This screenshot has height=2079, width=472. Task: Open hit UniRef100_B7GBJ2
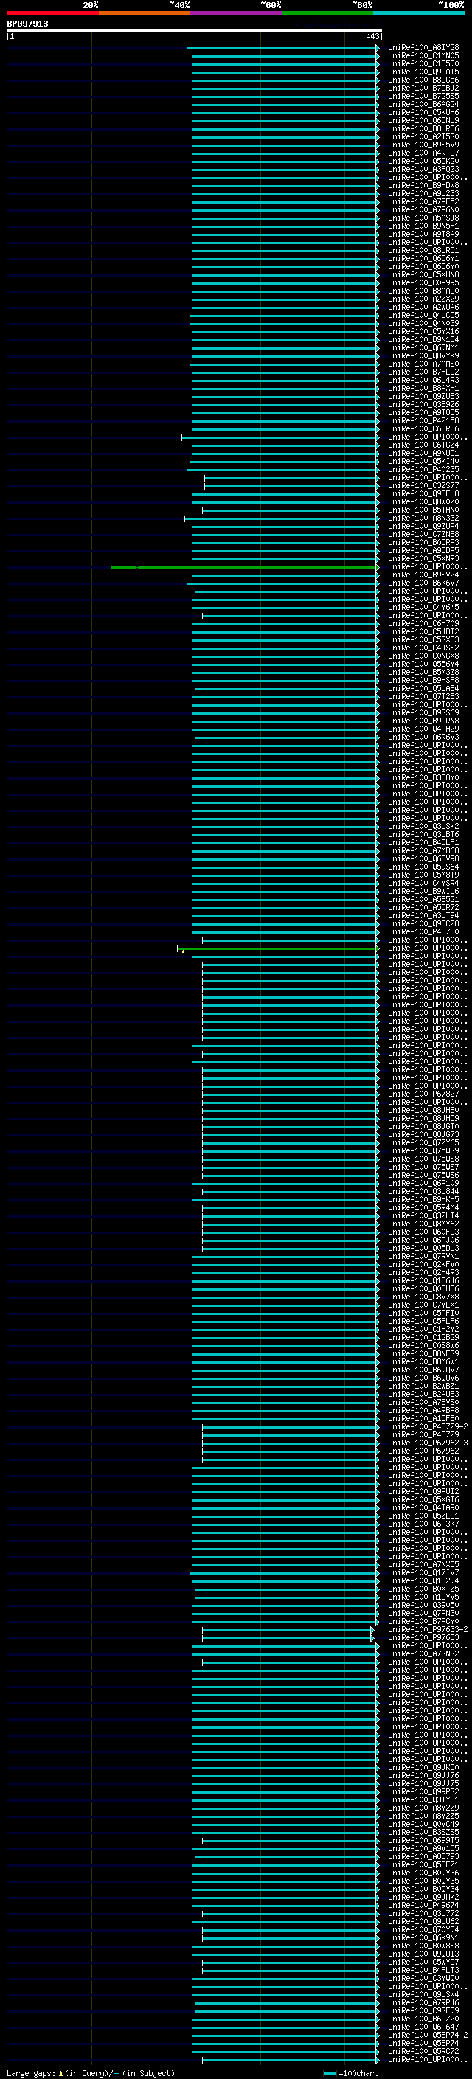pyautogui.click(x=423, y=88)
